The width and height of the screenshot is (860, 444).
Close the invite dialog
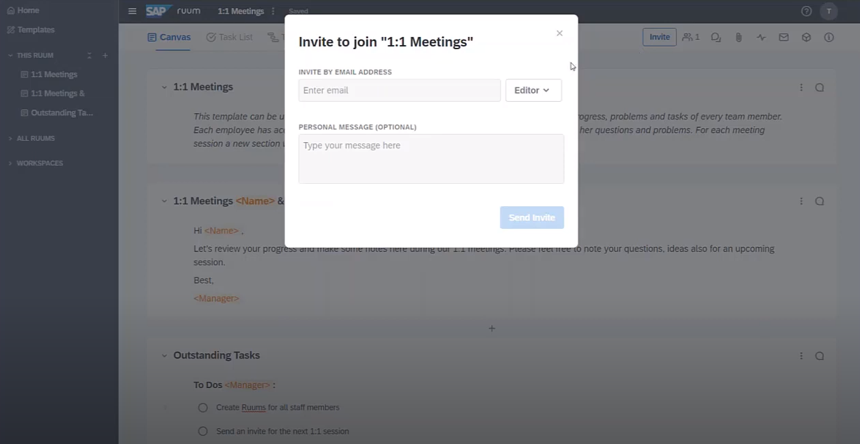(x=559, y=33)
